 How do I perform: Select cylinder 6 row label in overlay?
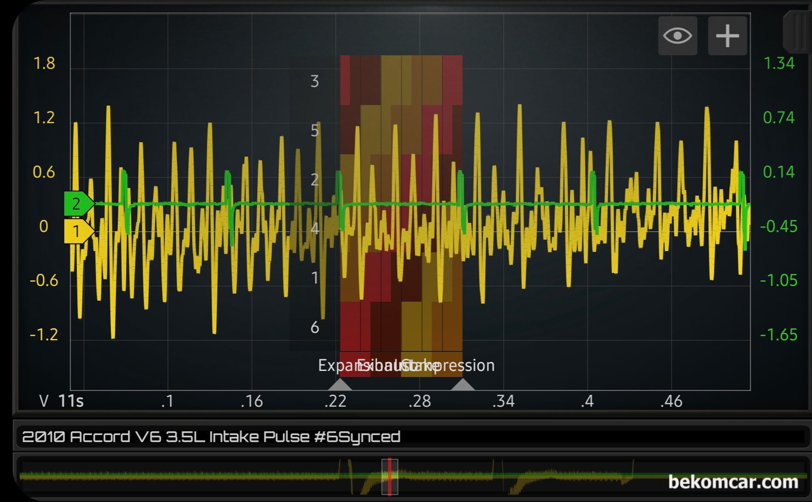314,328
